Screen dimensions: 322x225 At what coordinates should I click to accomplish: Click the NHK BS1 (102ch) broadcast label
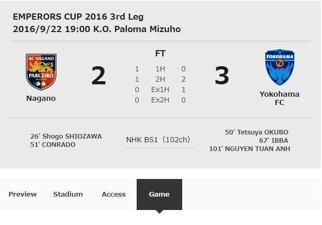[x=158, y=139]
